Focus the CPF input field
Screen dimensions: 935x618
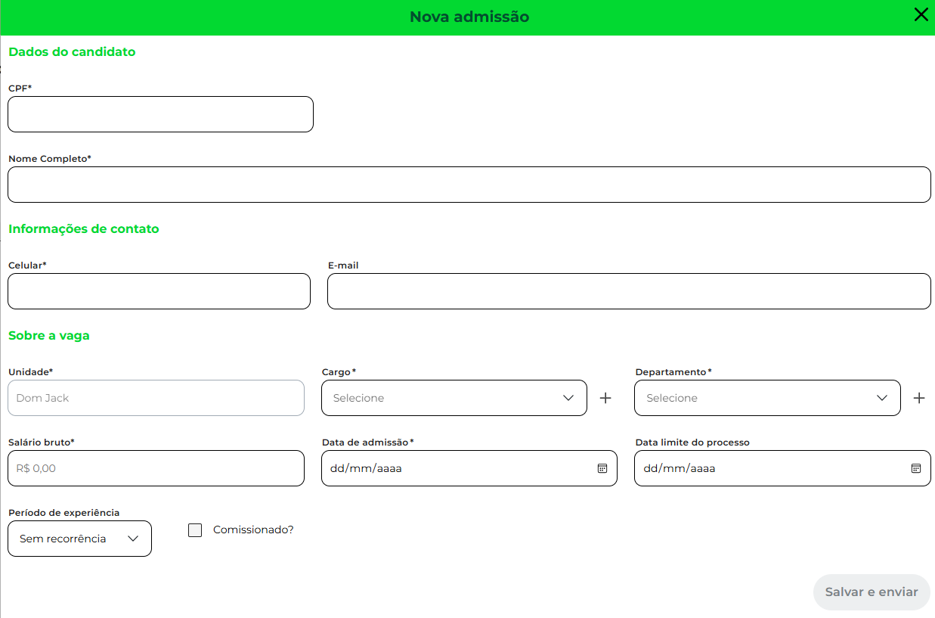160,114
